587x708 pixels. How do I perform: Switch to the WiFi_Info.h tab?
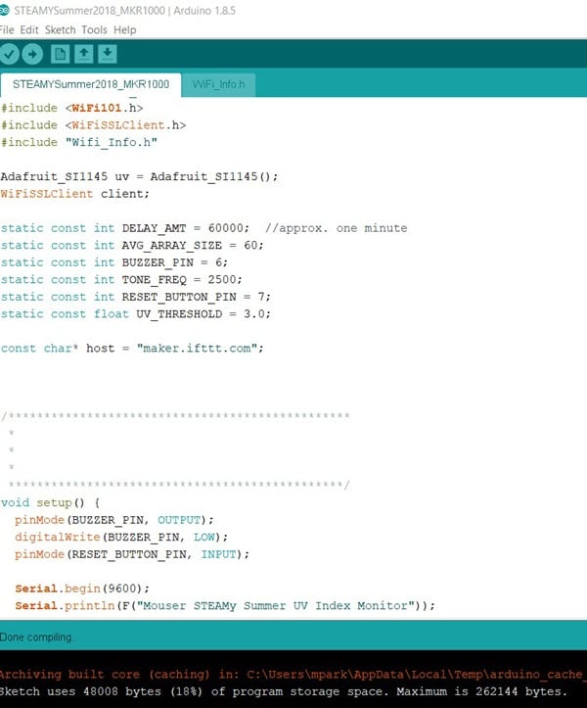pos(219,85)
